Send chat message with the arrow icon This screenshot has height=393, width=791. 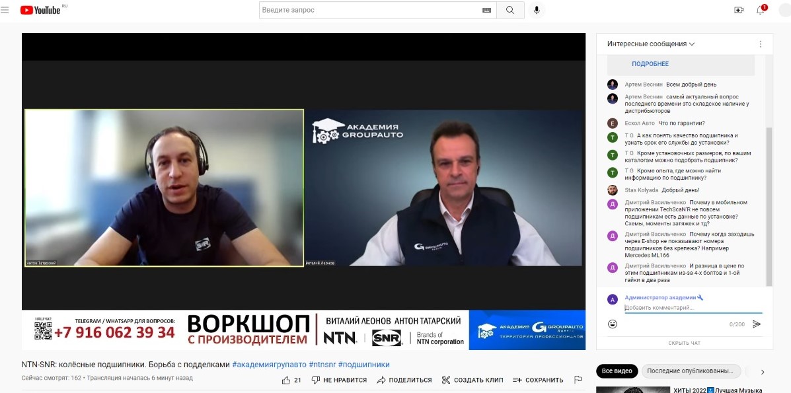tap(756, 324)
